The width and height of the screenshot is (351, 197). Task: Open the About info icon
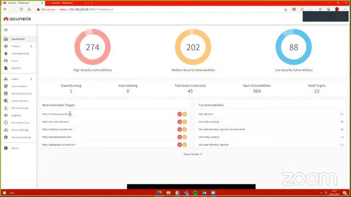tap(6, 148)
